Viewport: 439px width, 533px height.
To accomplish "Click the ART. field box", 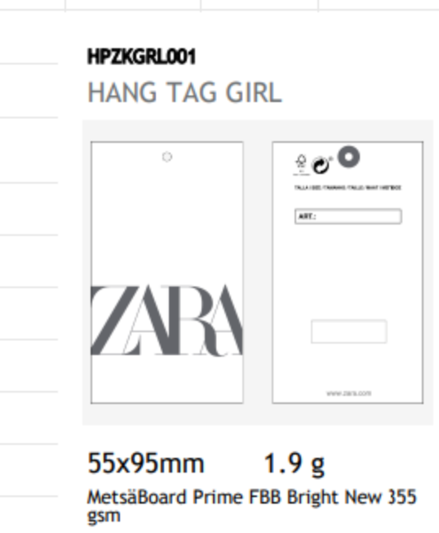I will [348, 216].
